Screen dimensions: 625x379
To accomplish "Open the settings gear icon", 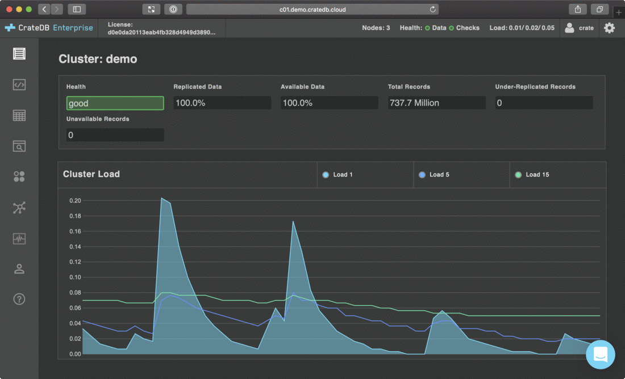I will click(609, 28).
